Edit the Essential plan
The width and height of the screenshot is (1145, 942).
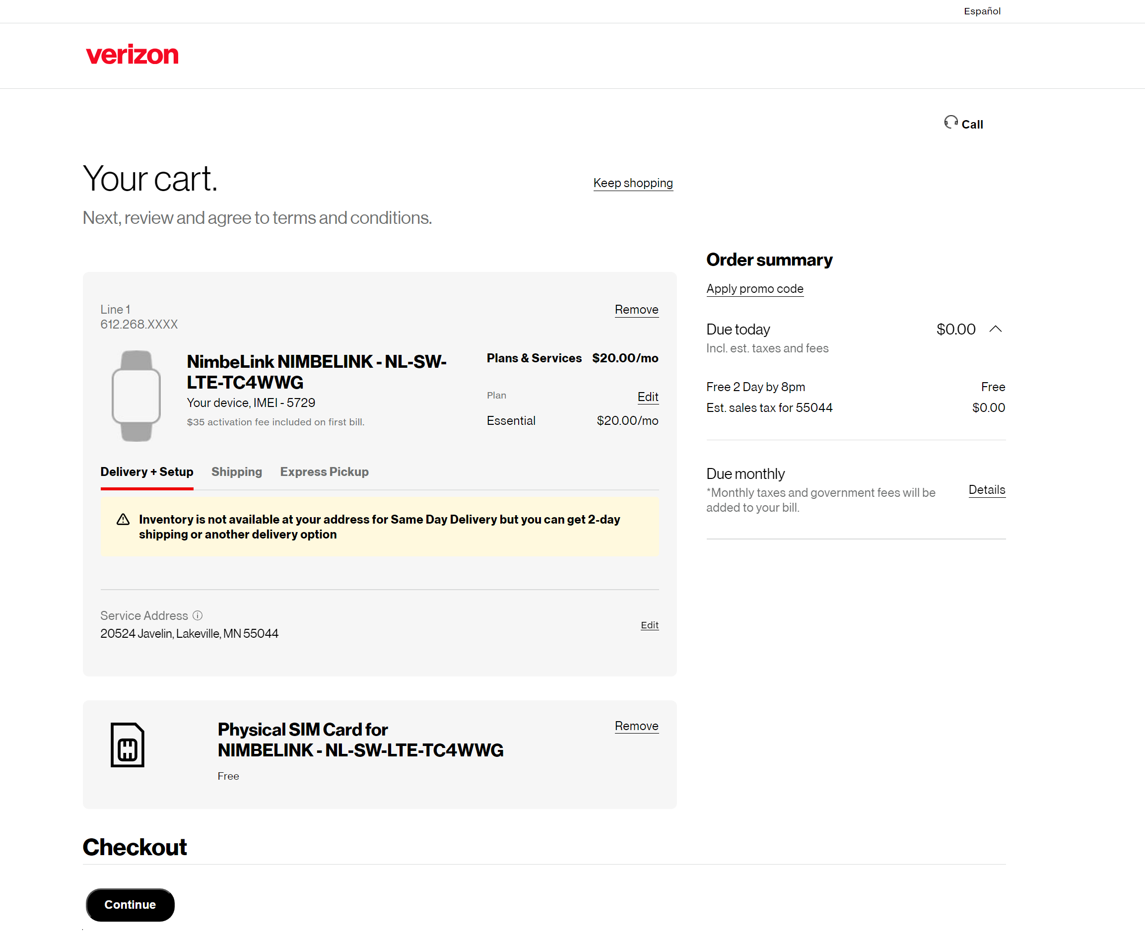point(648,397)
